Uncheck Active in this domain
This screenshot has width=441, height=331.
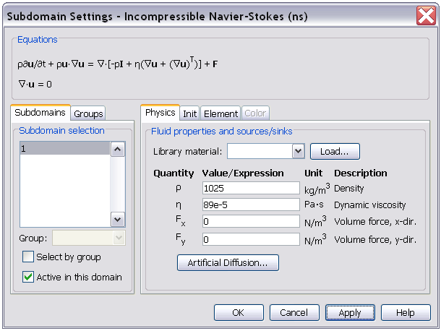28,277
